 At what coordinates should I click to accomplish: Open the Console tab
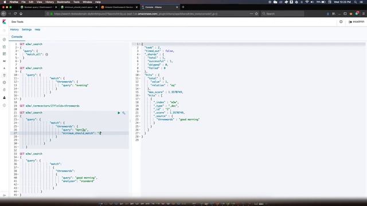[x=17, y=37]
